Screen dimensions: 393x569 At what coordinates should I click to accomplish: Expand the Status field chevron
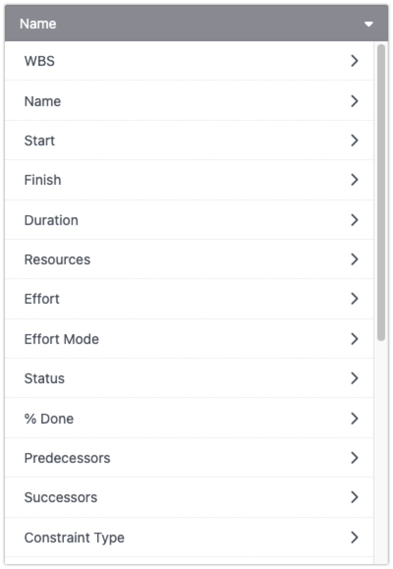[x=355, y=378]
